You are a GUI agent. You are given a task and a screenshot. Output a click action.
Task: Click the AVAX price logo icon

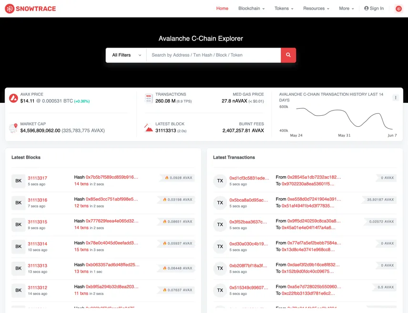(13, 98)
